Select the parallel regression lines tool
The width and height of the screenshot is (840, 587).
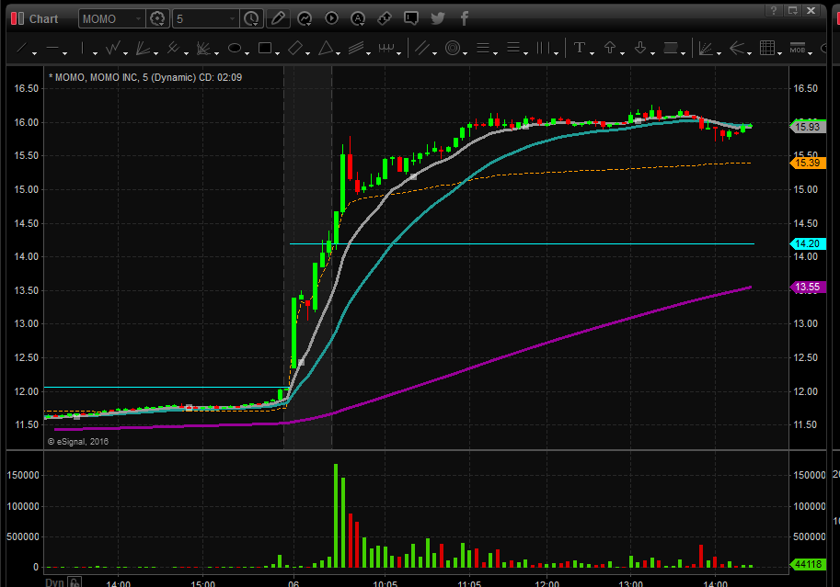pos(356,48)
